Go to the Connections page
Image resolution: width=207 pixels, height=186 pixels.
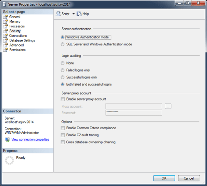[x=18, y=36]
